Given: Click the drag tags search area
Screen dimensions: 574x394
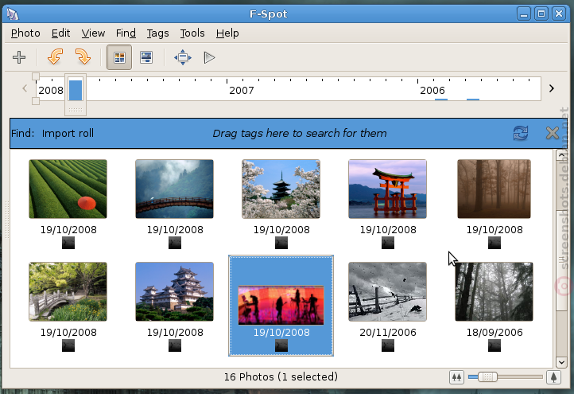Looking at the screenshot, I should click(300, 134).
